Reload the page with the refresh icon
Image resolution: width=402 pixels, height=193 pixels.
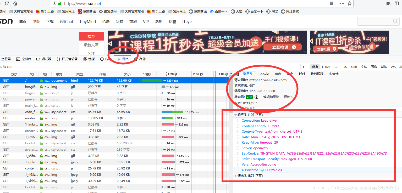coord(7,3)
